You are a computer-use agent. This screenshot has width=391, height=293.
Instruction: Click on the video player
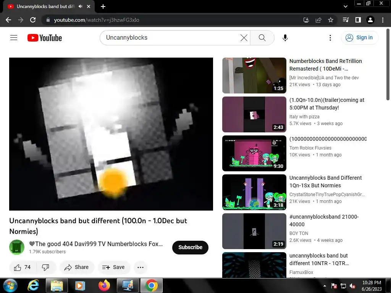[x=111, y=134]
